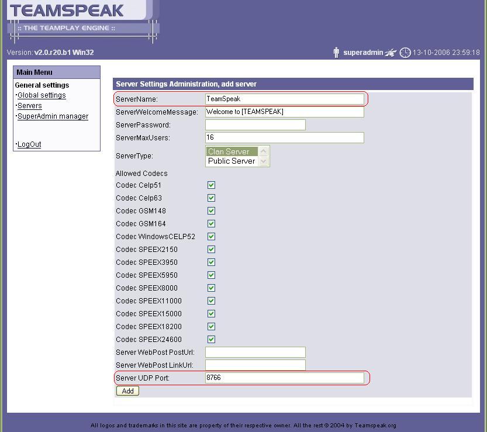This screenshot has height=432, width=487.
Task: Click the ServerMaxUsers field showing 16
Action: [285, 137]
